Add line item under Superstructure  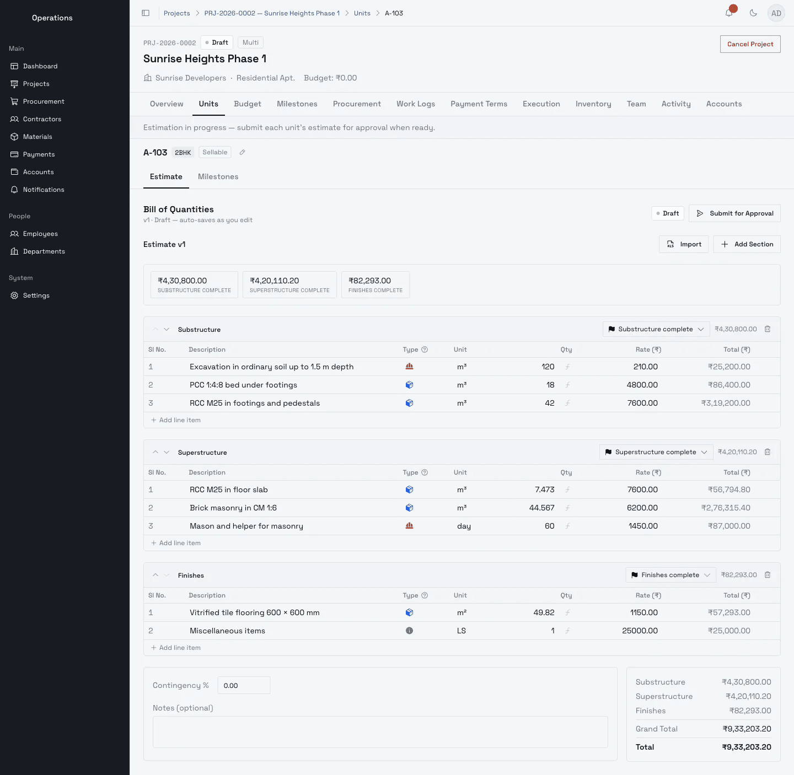pyautogui.click(x=176, y=543)
